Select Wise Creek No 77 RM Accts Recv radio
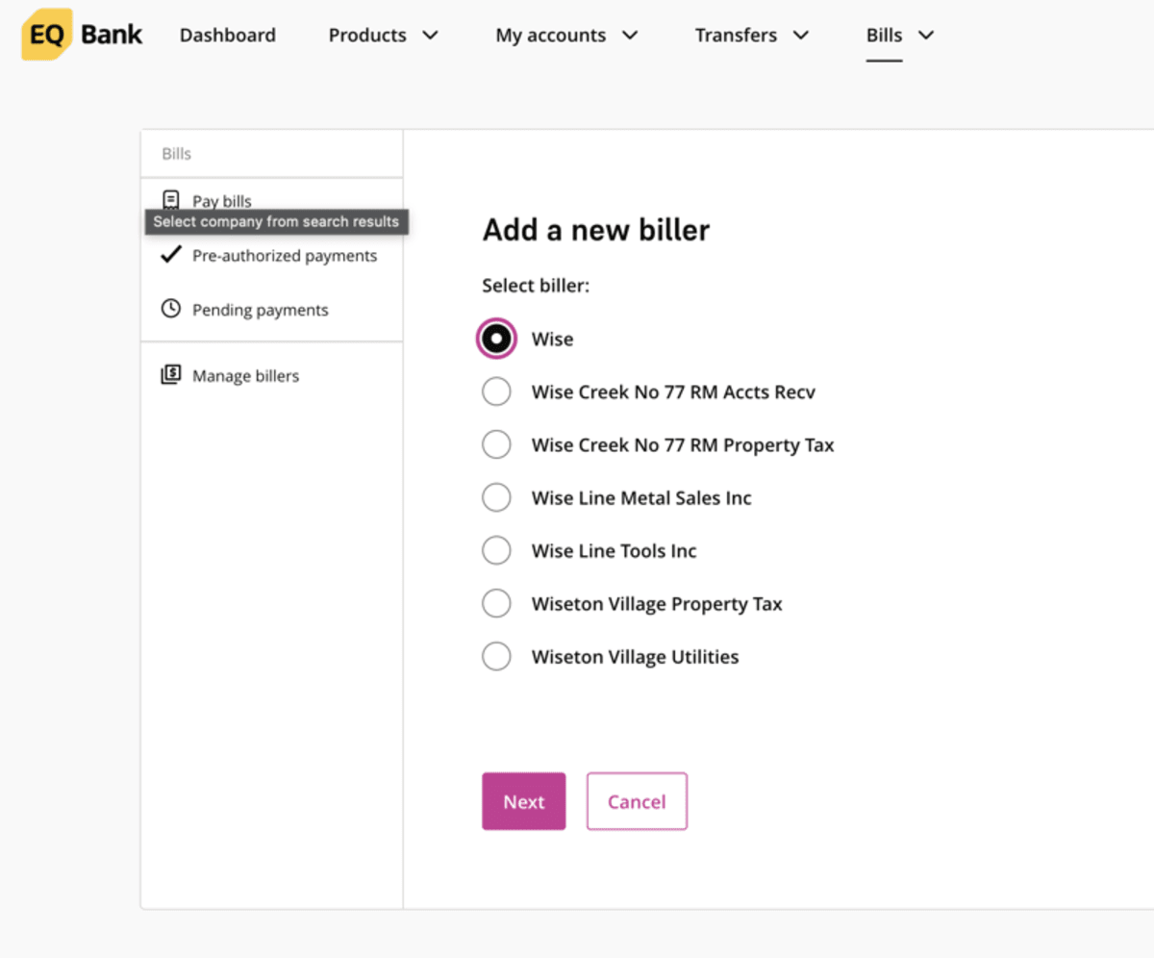The height and width of the screenshot is (958, 1154). (x=496, y=391)
